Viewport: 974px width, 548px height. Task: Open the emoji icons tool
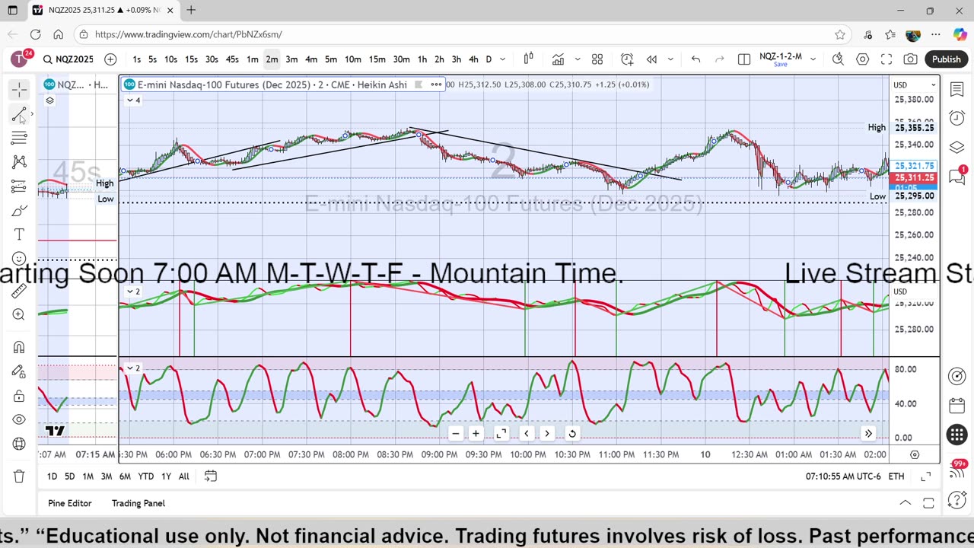click(x=19, y=259)
